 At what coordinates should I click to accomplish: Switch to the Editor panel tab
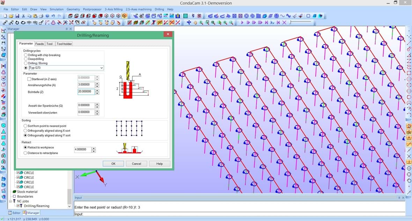[x=14, y=213]
